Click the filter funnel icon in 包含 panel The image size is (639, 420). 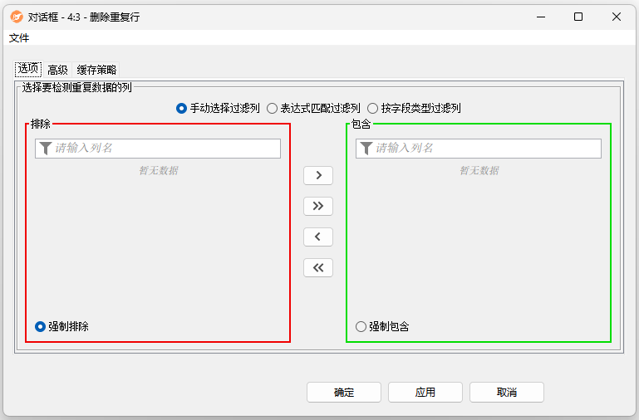click(366, 149)
